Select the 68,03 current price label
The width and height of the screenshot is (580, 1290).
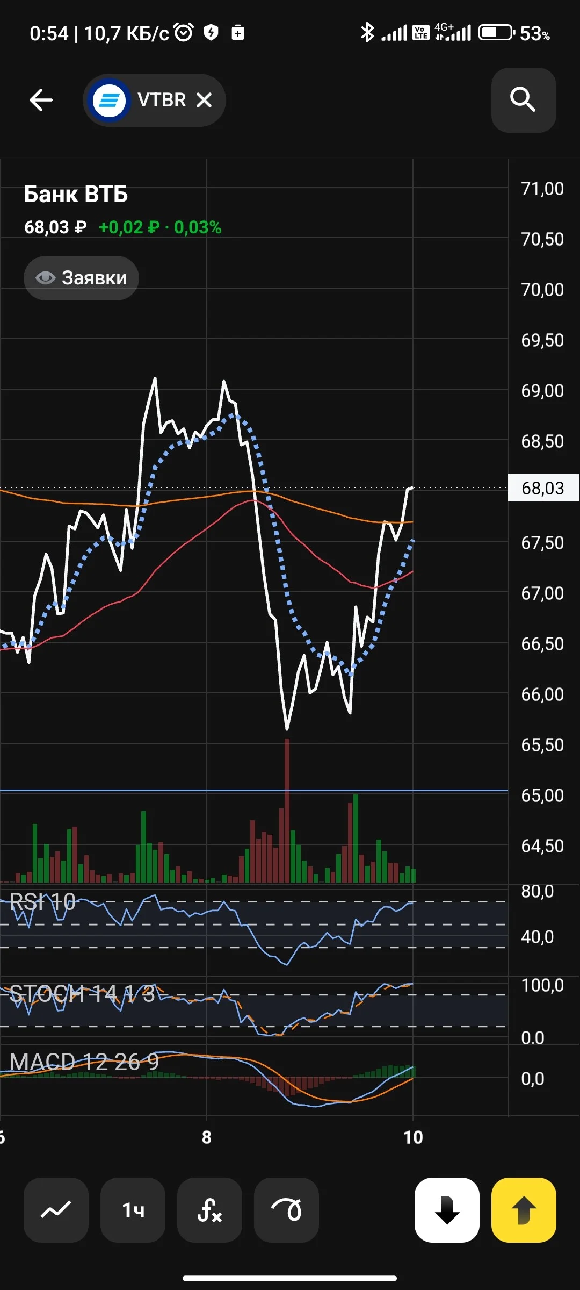(543, 488)
